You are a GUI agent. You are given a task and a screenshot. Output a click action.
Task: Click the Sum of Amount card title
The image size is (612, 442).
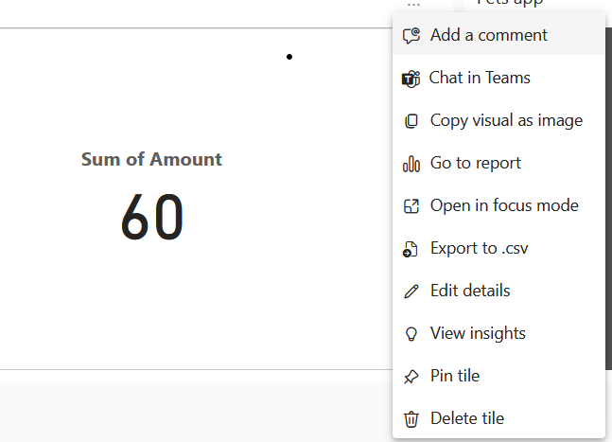[x=151, y=159]
